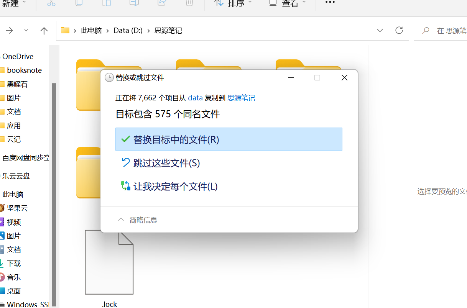
Task: Click 此电脑 in the address breadcrumb
Action: pos(91,31)
